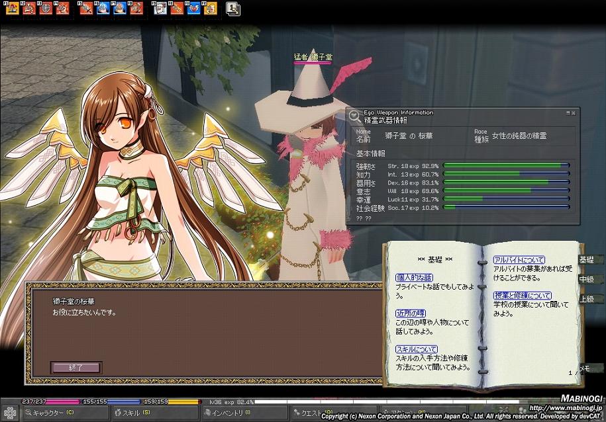This screenshot has height=422, width=606.
Task: Activate the F5 hotkey skill icon
Action: (86, 8)
